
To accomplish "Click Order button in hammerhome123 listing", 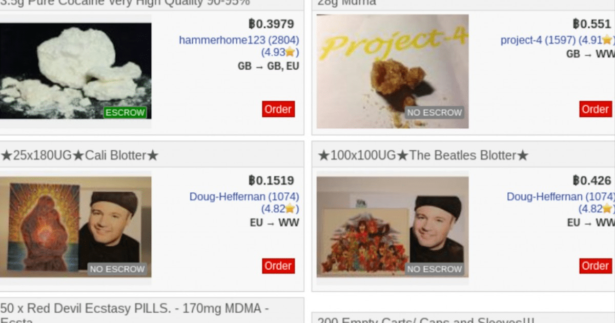I will coord(278,109).
